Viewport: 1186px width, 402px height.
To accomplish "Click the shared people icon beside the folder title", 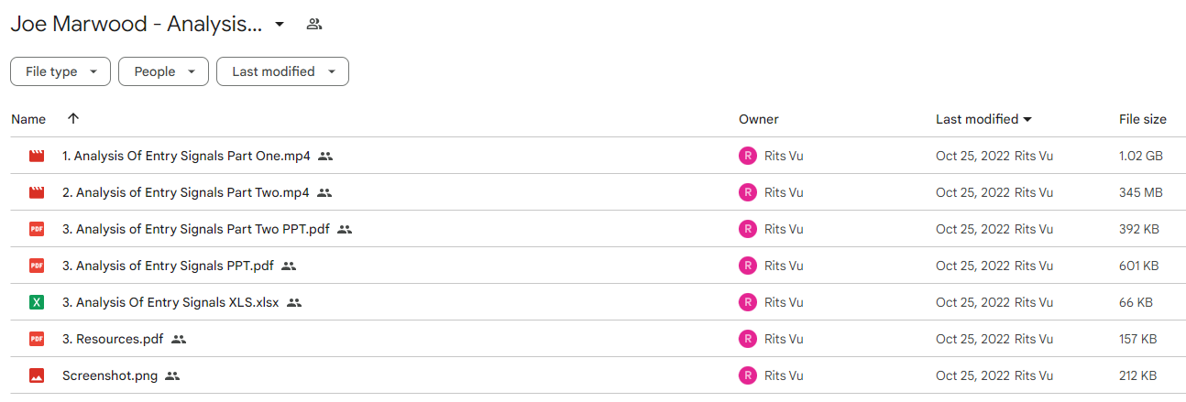I will tap(314, 25).
